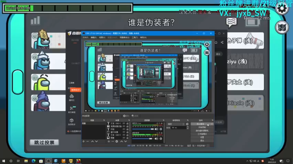Add a new source in OBS 来源 panel
Image resolution: width=293 pixels, height=164 pixels.
click(x=109, y=141)
